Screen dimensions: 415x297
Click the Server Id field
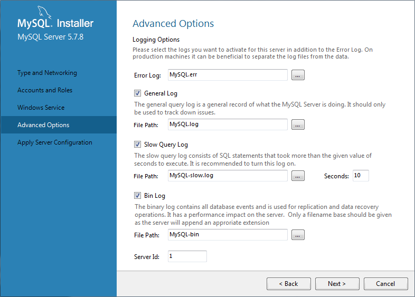click(x=187, y=256)
